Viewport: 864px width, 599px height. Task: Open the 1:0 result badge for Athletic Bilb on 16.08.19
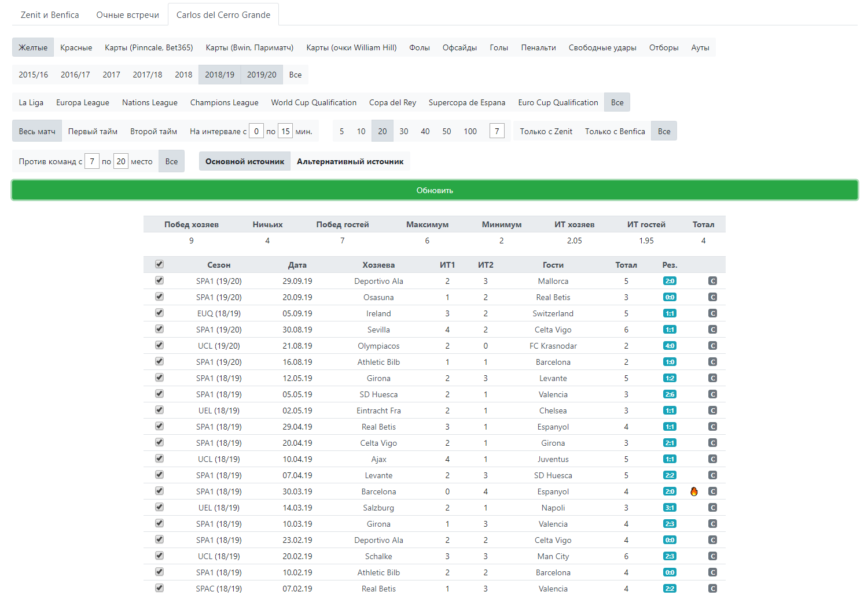tap(670, 362)
